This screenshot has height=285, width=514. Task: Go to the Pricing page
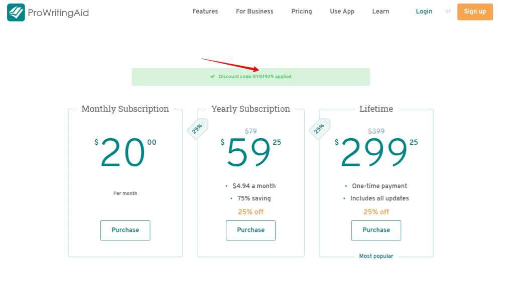pos(302,12)
